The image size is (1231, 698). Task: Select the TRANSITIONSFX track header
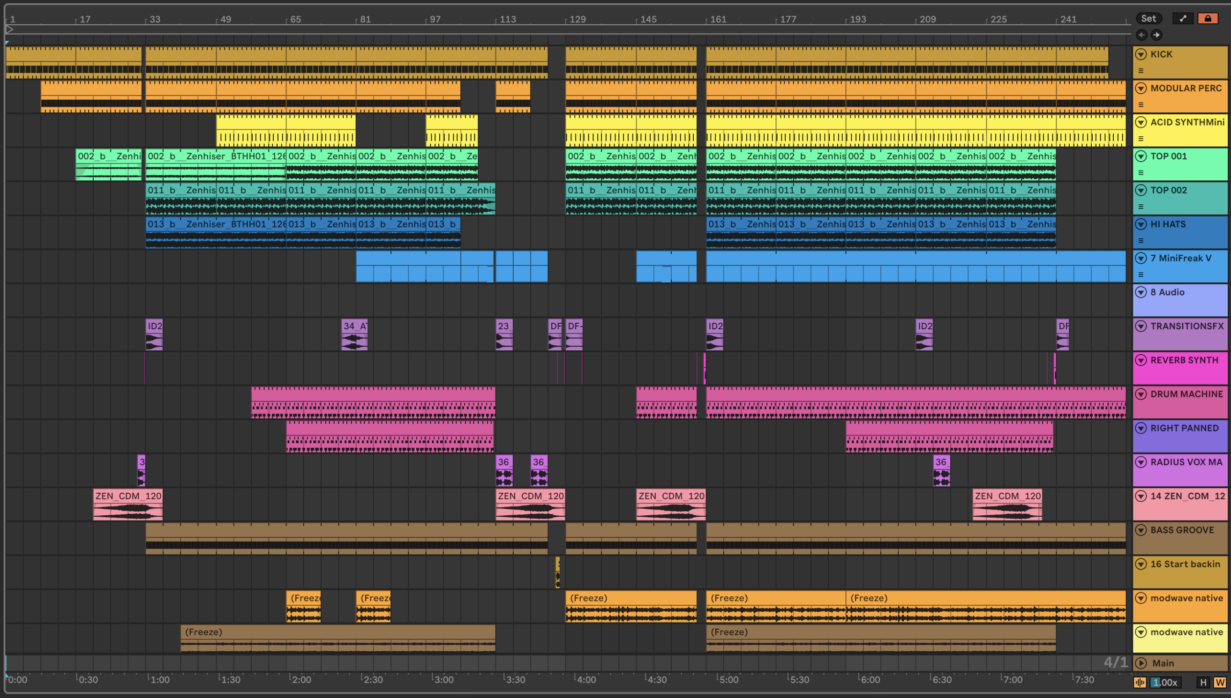pyautogui.click(x=1186, y=327)
